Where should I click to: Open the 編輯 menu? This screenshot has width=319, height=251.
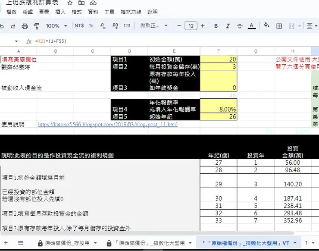coord(28,12)
